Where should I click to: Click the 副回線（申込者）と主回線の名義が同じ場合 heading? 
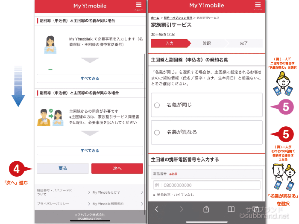[x=77, y=20]
